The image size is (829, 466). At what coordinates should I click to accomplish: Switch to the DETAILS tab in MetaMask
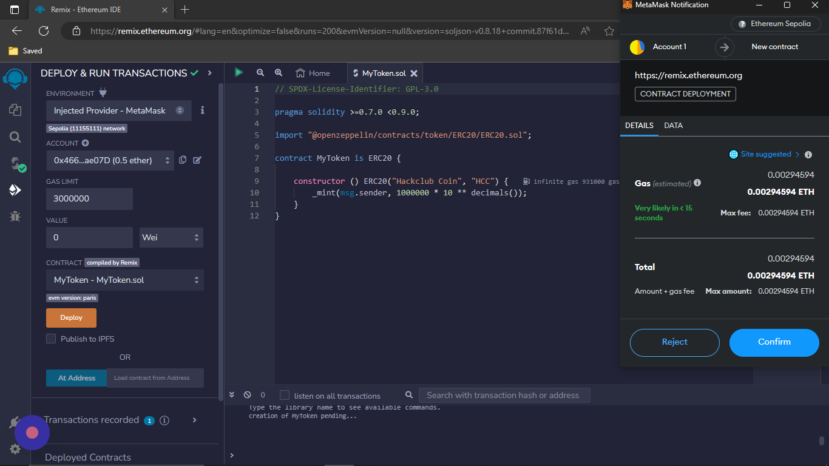(639, 126)
